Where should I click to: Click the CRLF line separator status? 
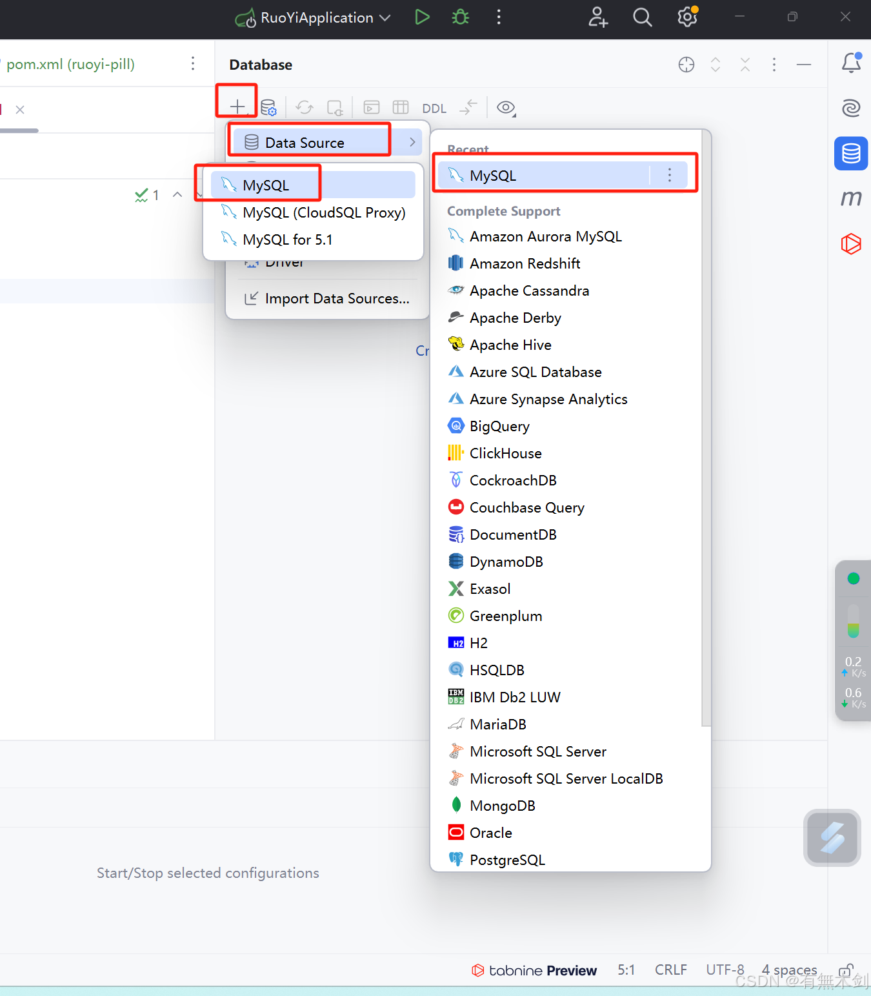671,970
